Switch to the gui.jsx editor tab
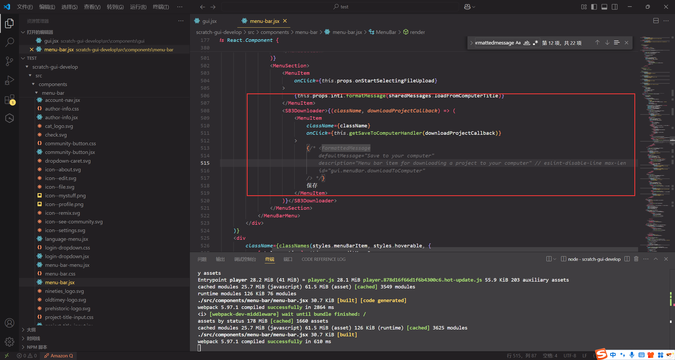This screenshot has height=360, width=675. pyautogui.click(x=209, y=21)
